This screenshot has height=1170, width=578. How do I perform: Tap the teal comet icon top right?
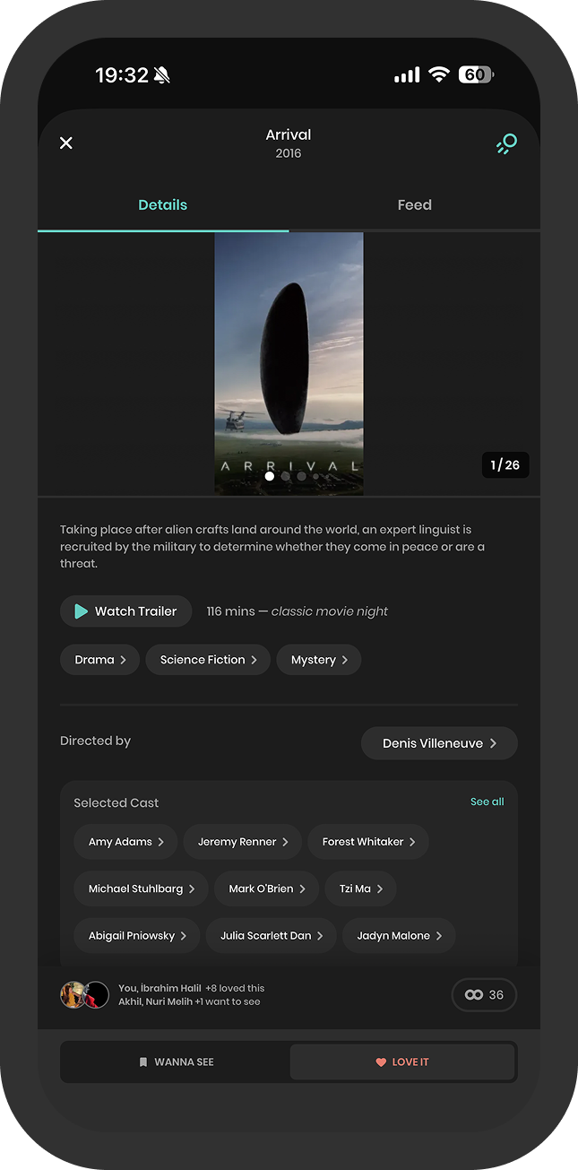click(506, 143)
